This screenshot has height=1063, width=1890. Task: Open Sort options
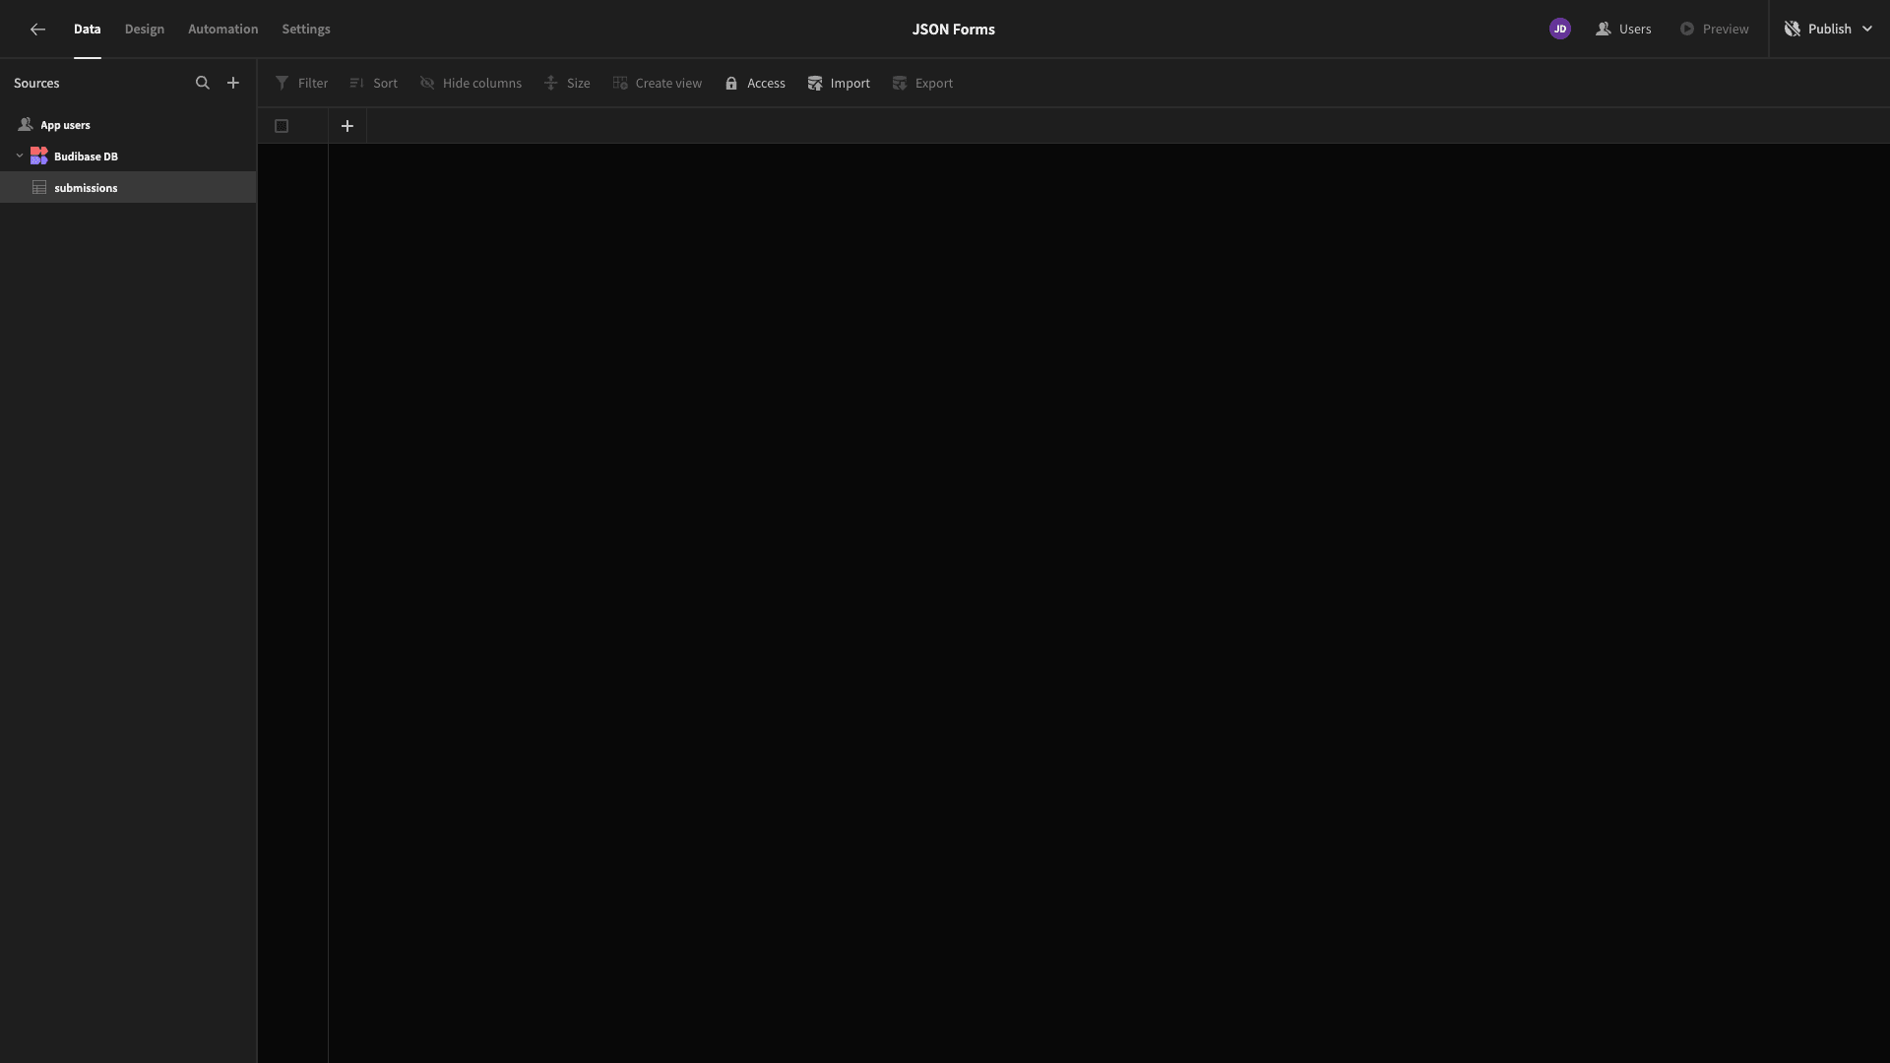pyautogui.click(x=374, y=84)
